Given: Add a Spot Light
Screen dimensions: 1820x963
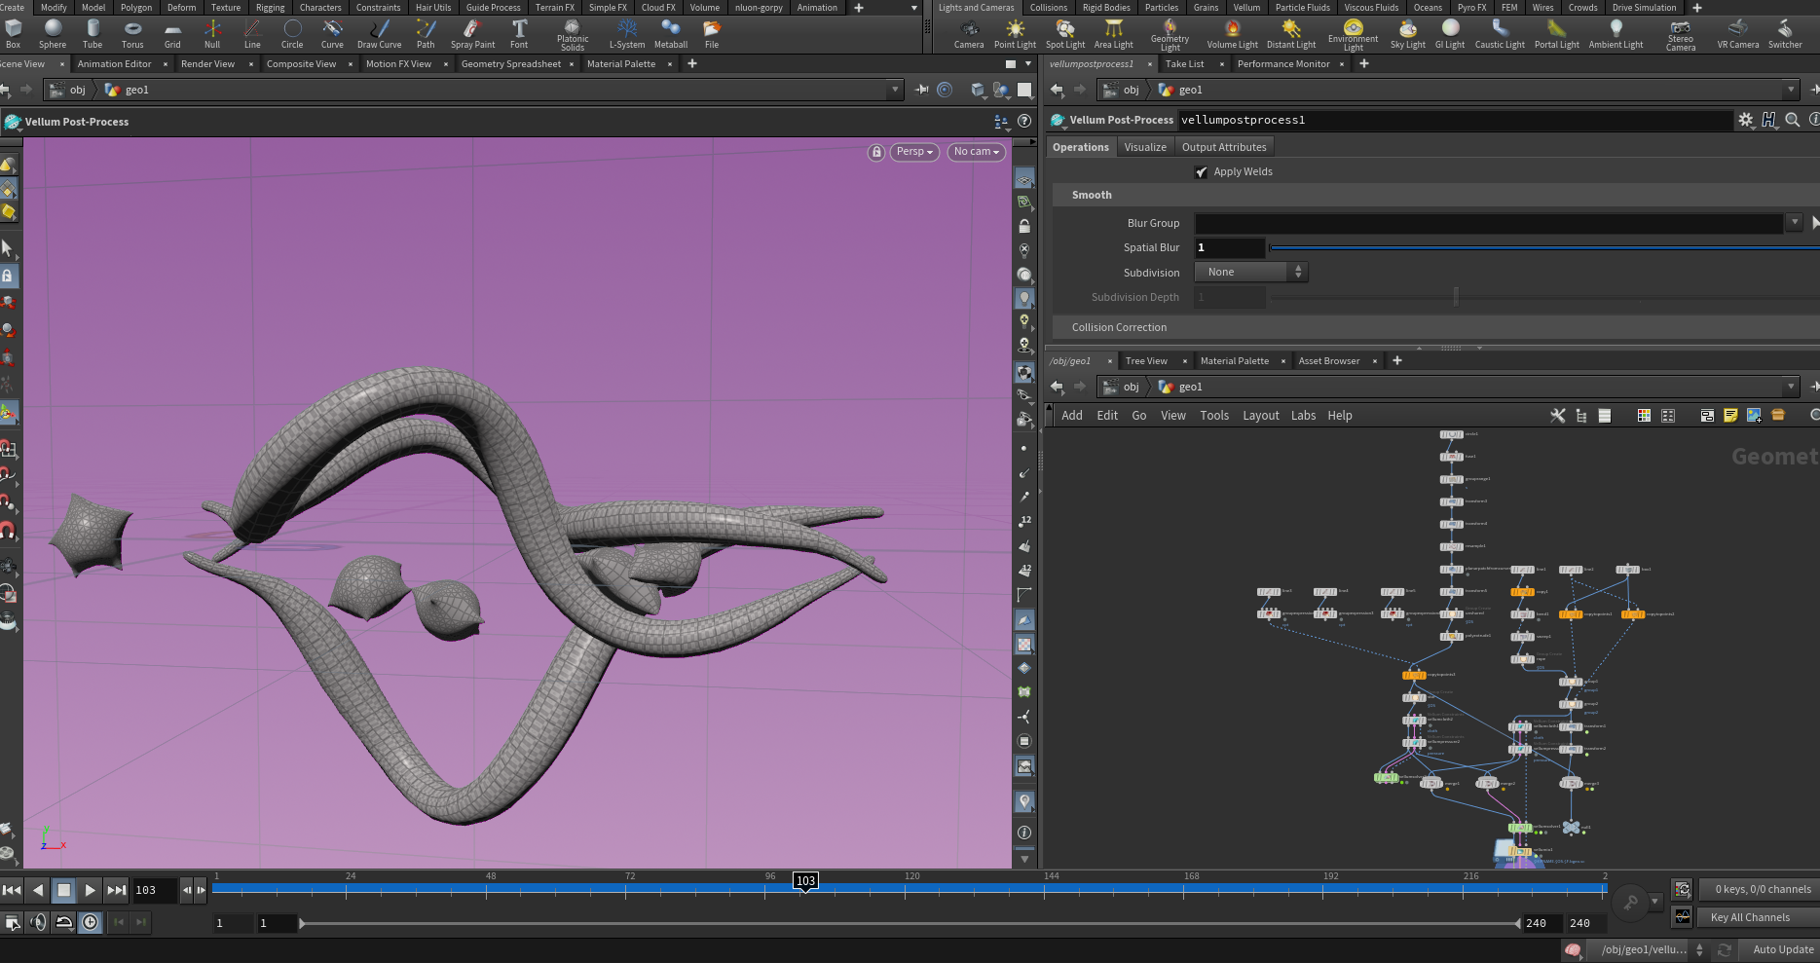Looking at the screenshot, I should [x=1065, y=34].
